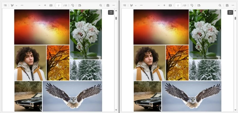
Task: Select the highlighter tool in right viewer
Action: coord(131,5)
